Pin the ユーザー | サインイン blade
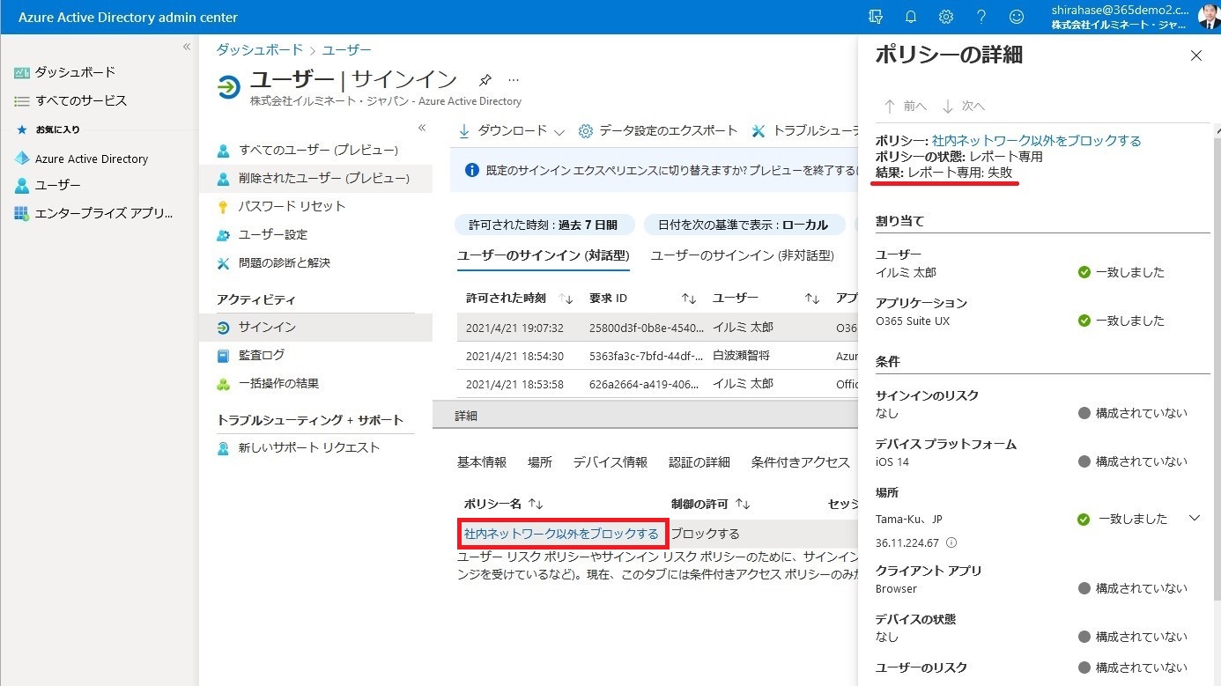 [x=485, y=80]
